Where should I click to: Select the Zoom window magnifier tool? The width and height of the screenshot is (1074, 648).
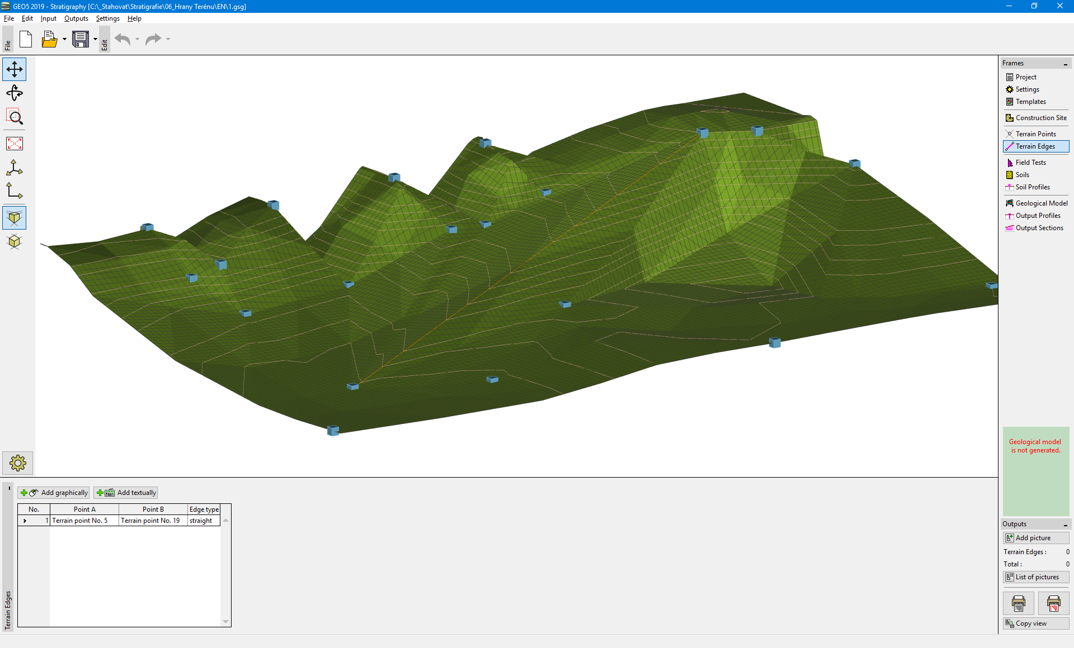pyautogui.click(x=15, y=117)
